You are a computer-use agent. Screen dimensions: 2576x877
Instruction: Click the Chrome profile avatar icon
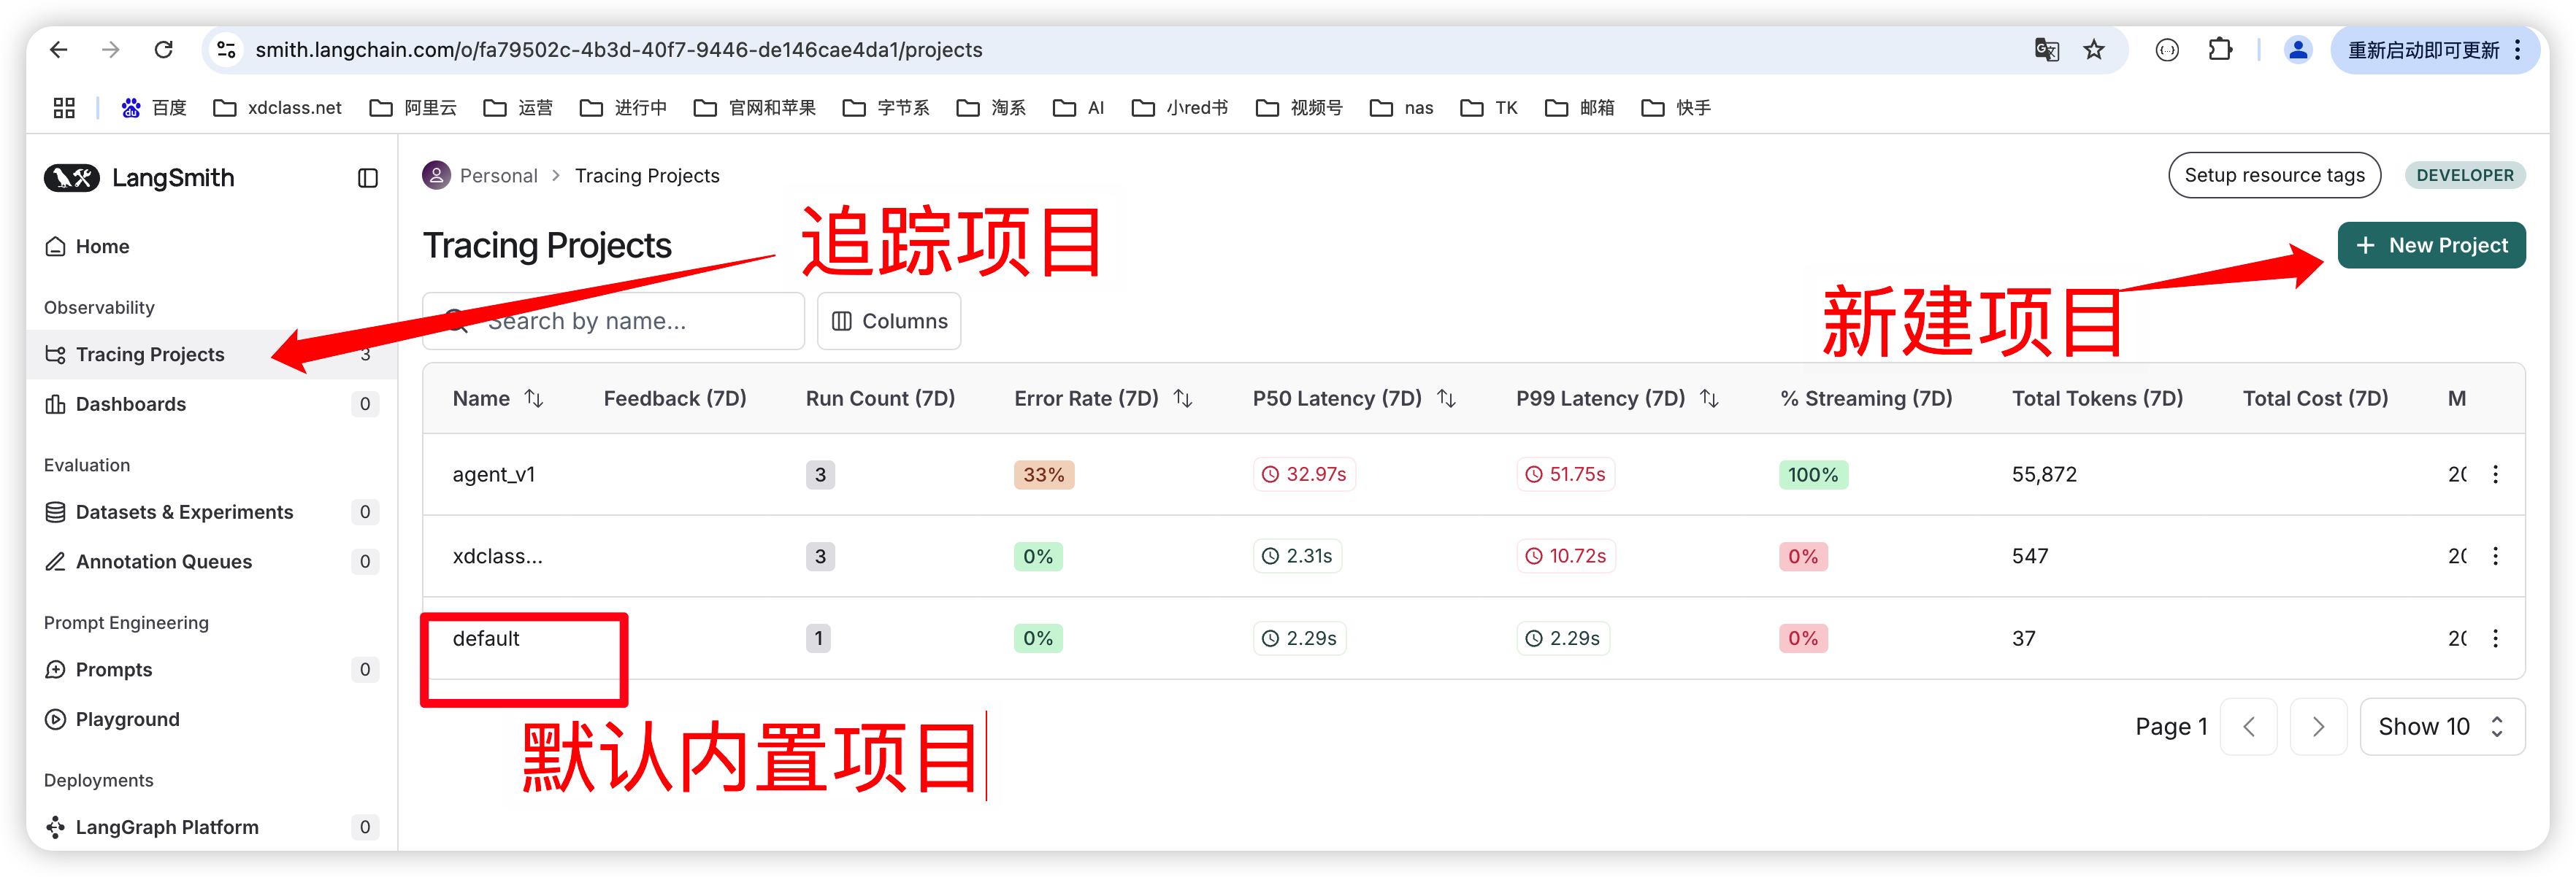tap(2297, 50)
